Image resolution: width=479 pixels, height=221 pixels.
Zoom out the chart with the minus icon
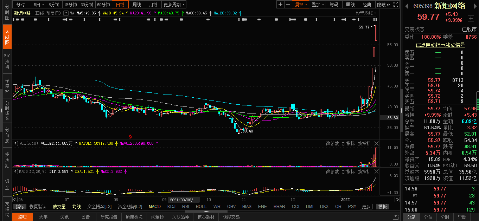288,5
